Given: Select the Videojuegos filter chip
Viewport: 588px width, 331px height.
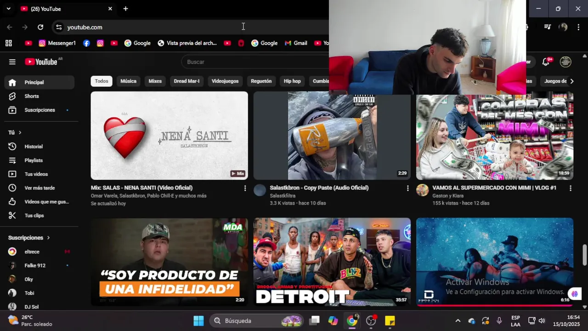Looking at the screenshot, I should click(225, 81).
